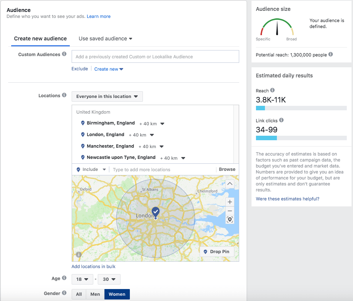The height and width of the screenshot is (301, 353).
Task: Click Drop Pin button
Action: pos(217,252)
